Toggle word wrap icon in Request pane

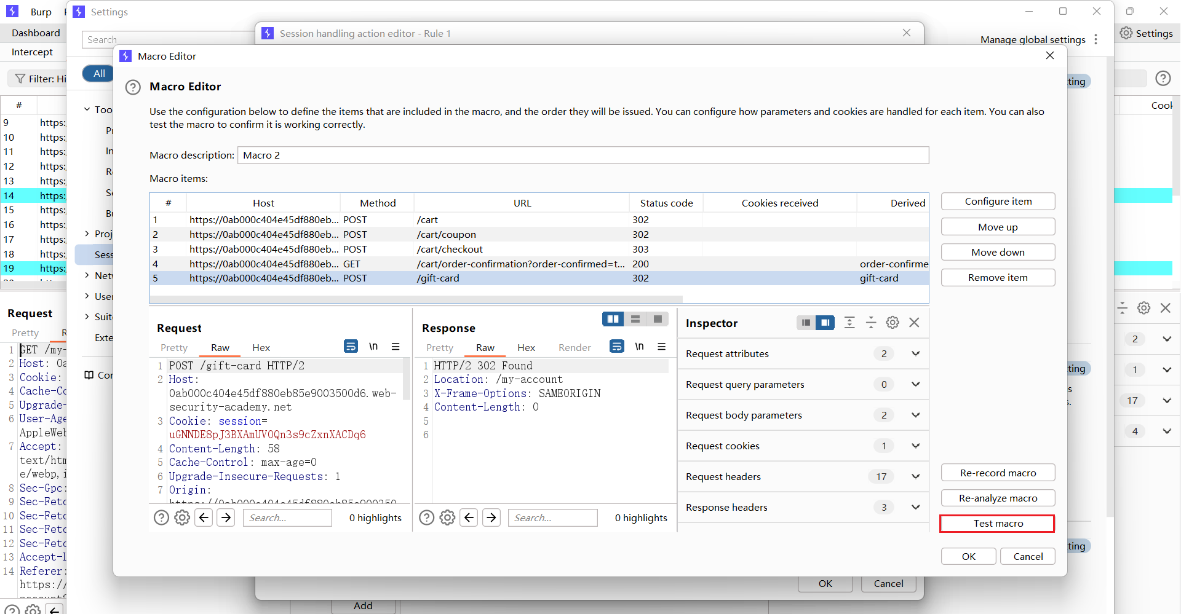(351, 347)
